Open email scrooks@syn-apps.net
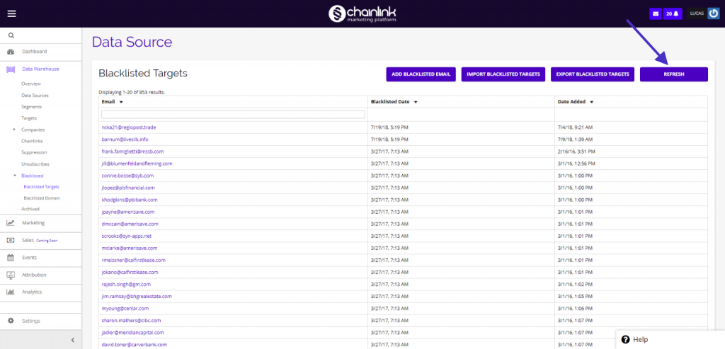725x349 pixels. pyautogui.click(x=127, y=236)
